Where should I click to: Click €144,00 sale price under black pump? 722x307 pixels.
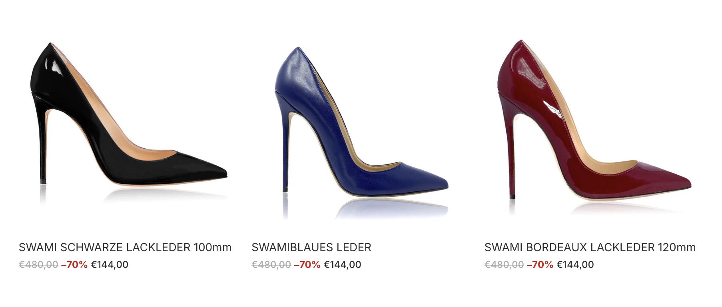coord(110,264)
